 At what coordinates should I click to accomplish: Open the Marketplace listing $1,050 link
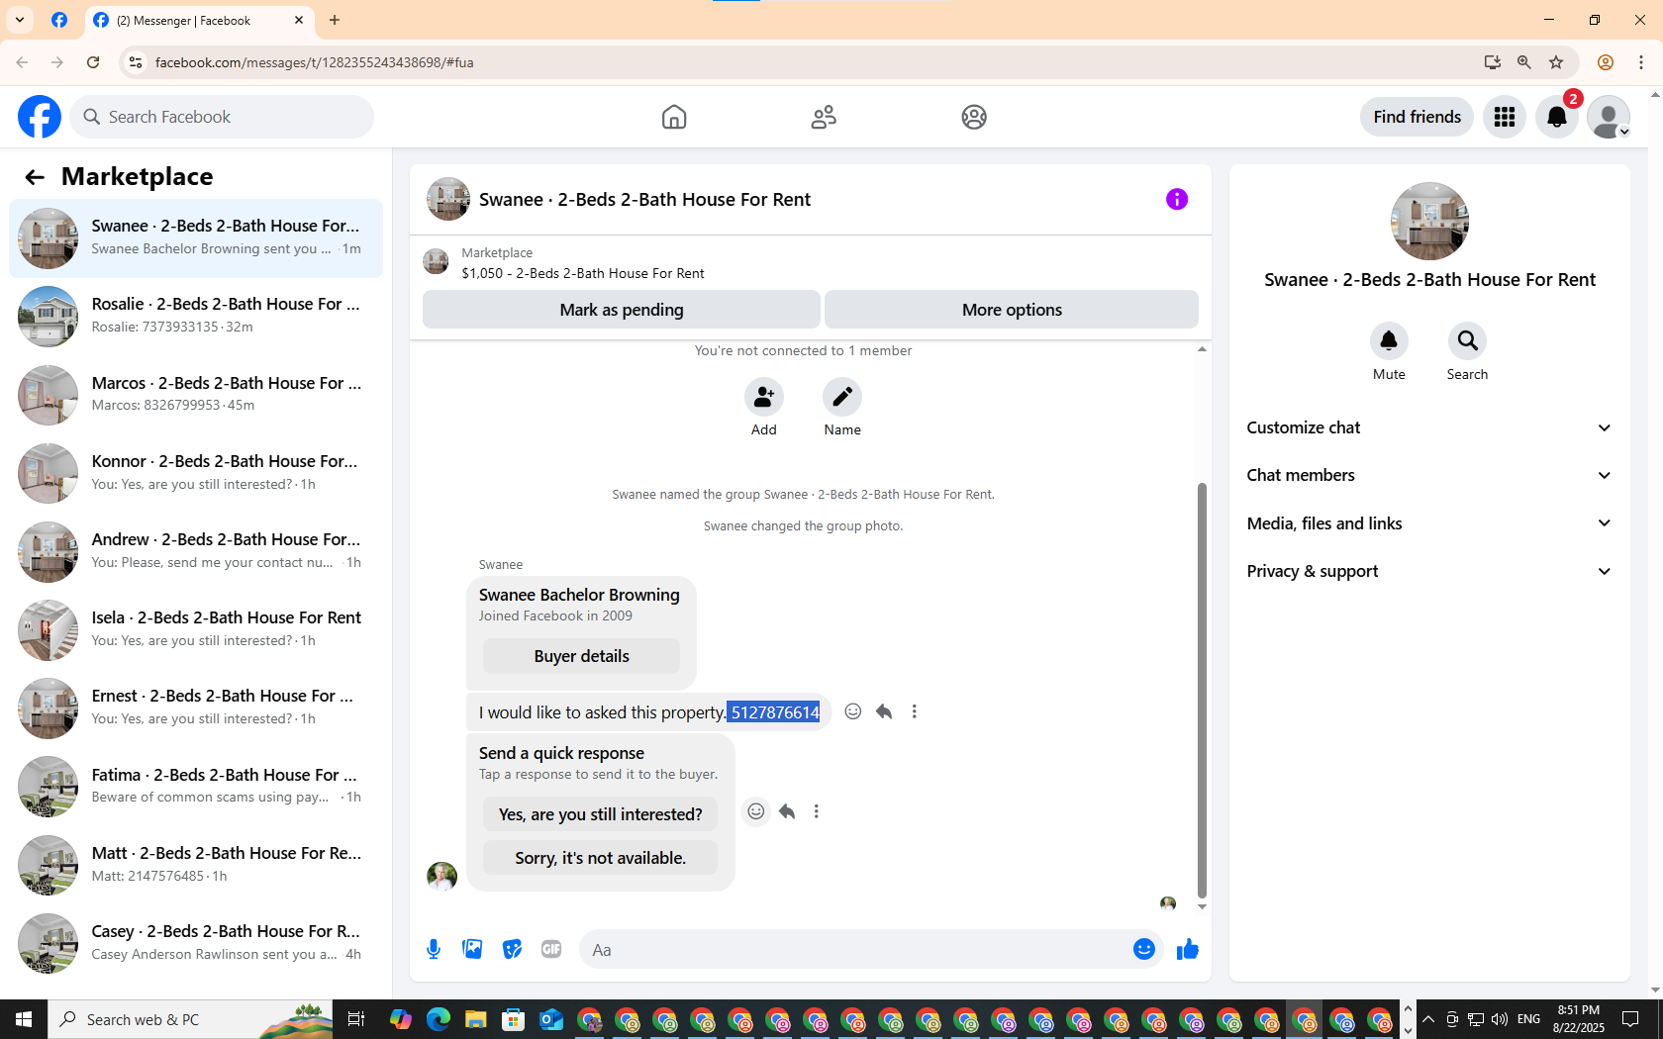582,273
